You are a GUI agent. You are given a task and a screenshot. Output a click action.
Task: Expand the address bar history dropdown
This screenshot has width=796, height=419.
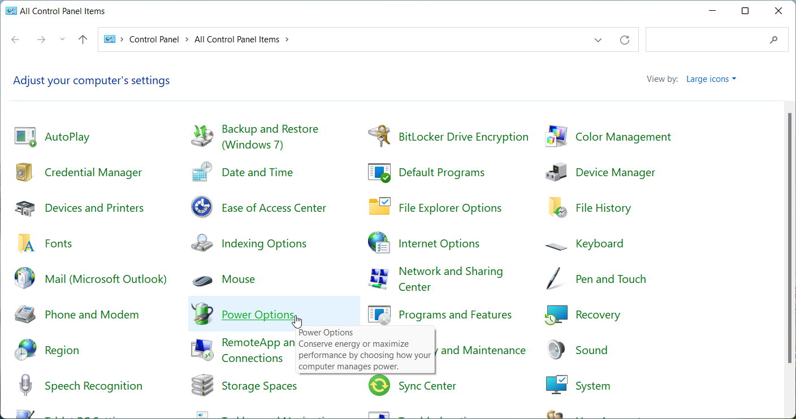[x=598, y=40]
